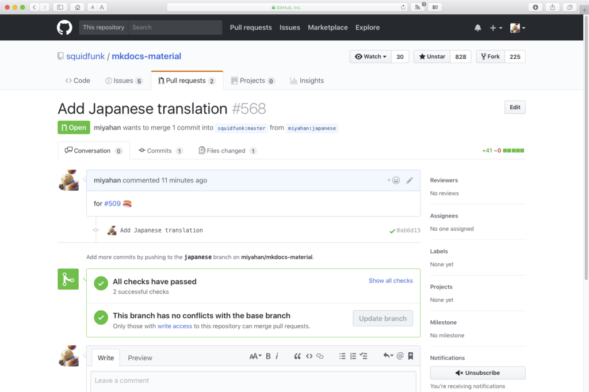This screenshot has height=392, width=589.
Task: Click the Edit title button
Action: pyautogui.click(x=515, y=108)
